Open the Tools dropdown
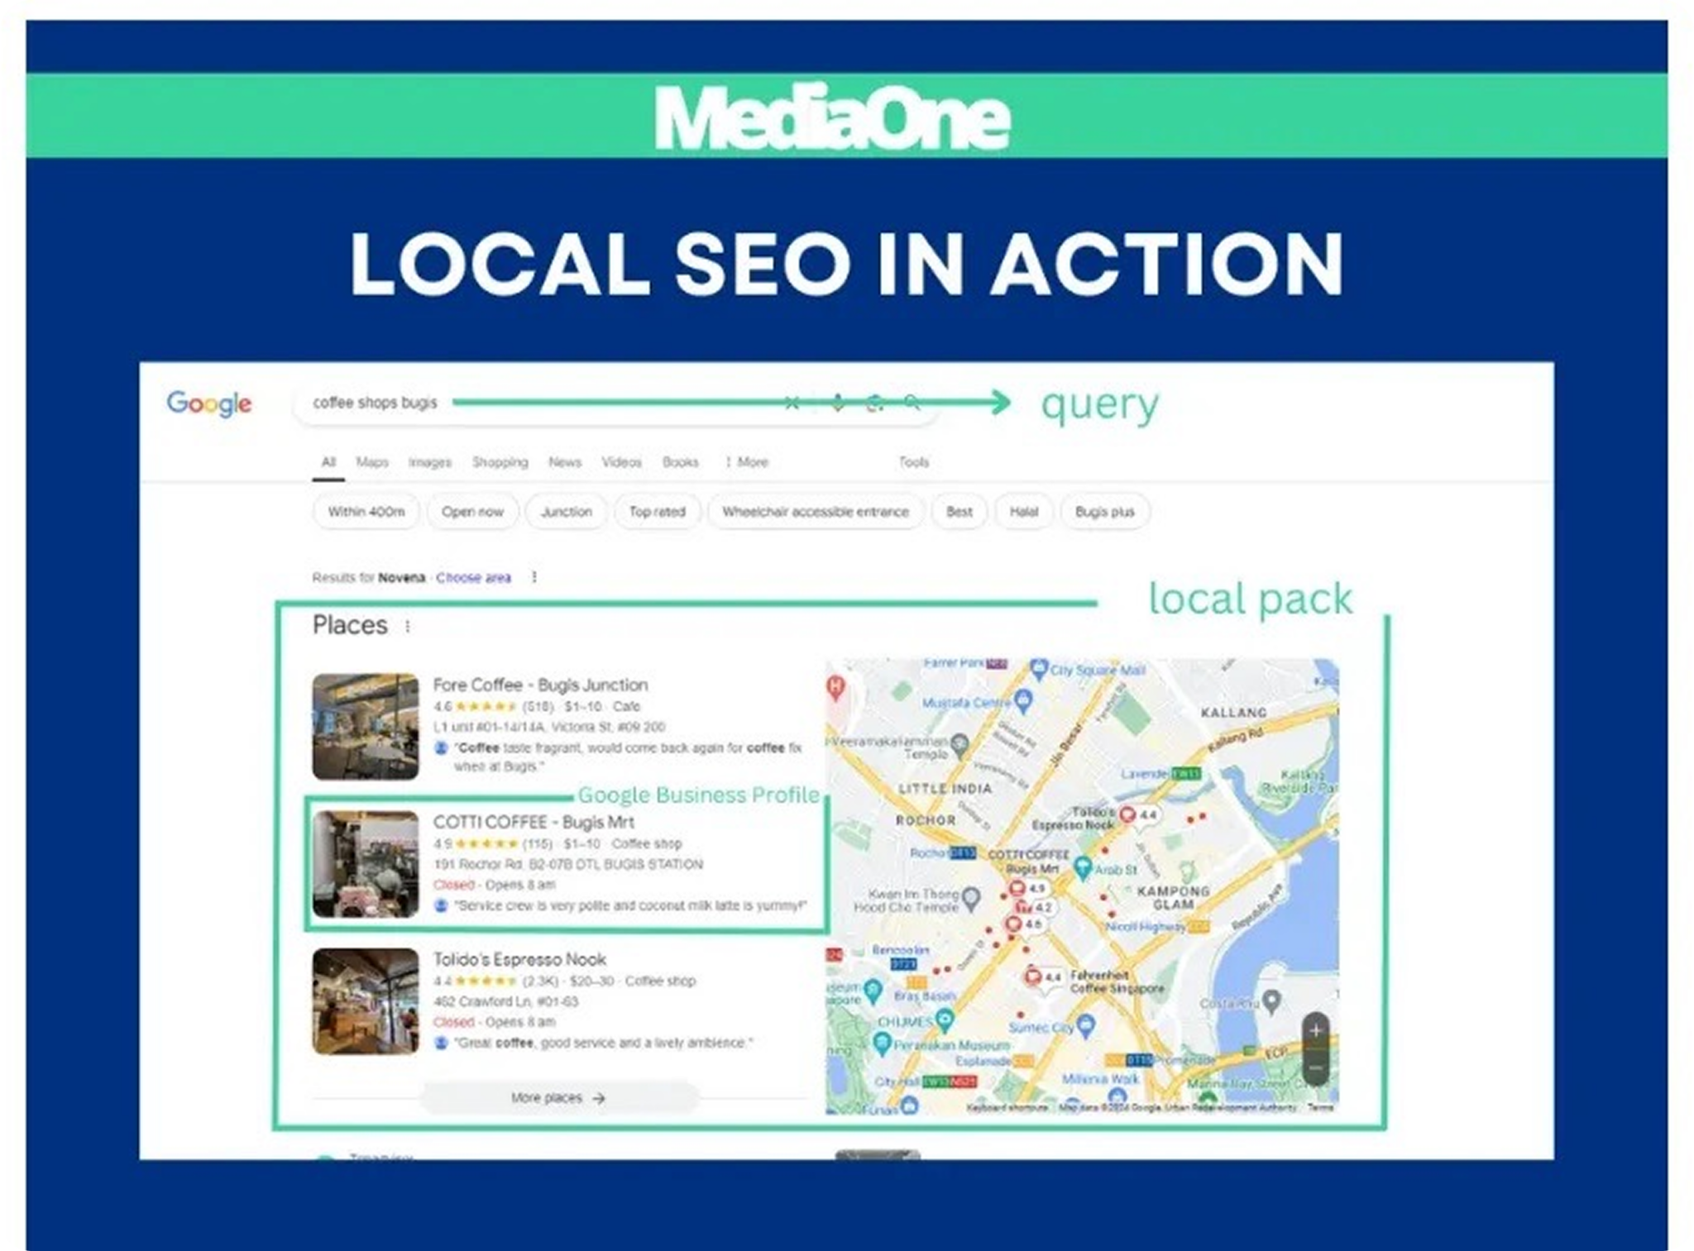The width and height of the screenshot is (1694, 1251). pos(915,462)
